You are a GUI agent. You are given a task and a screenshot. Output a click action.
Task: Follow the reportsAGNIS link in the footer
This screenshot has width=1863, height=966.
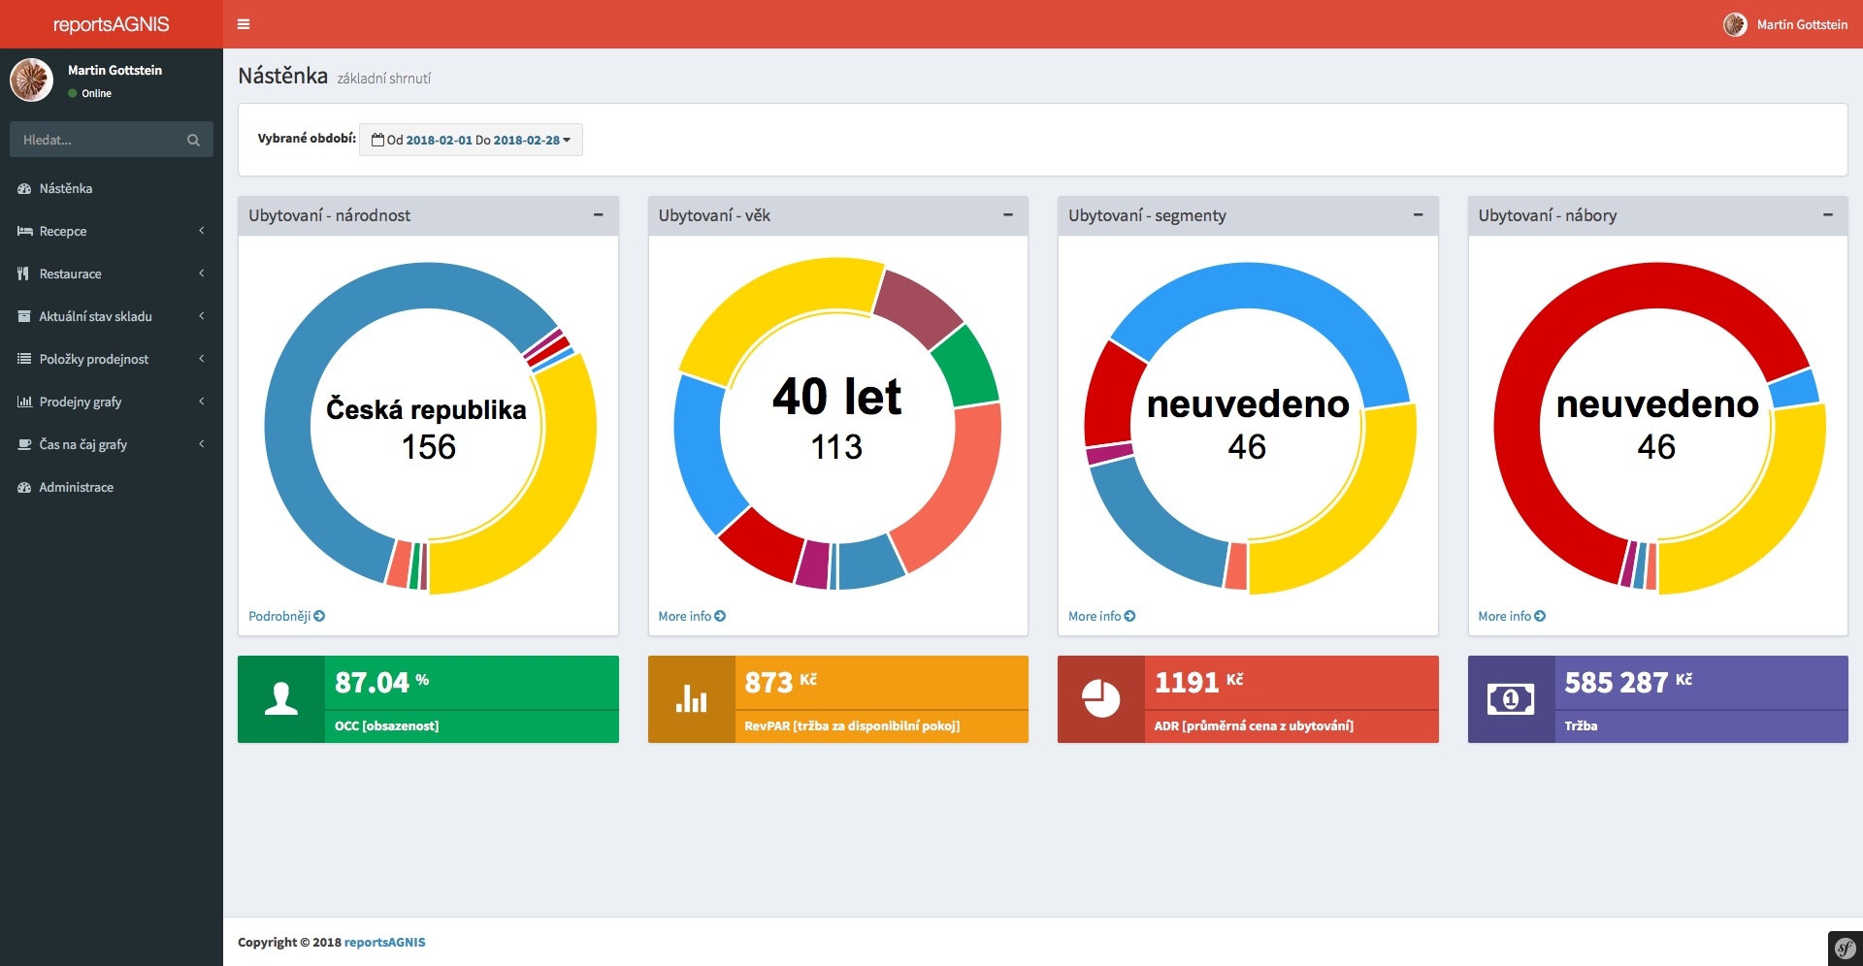384,942
